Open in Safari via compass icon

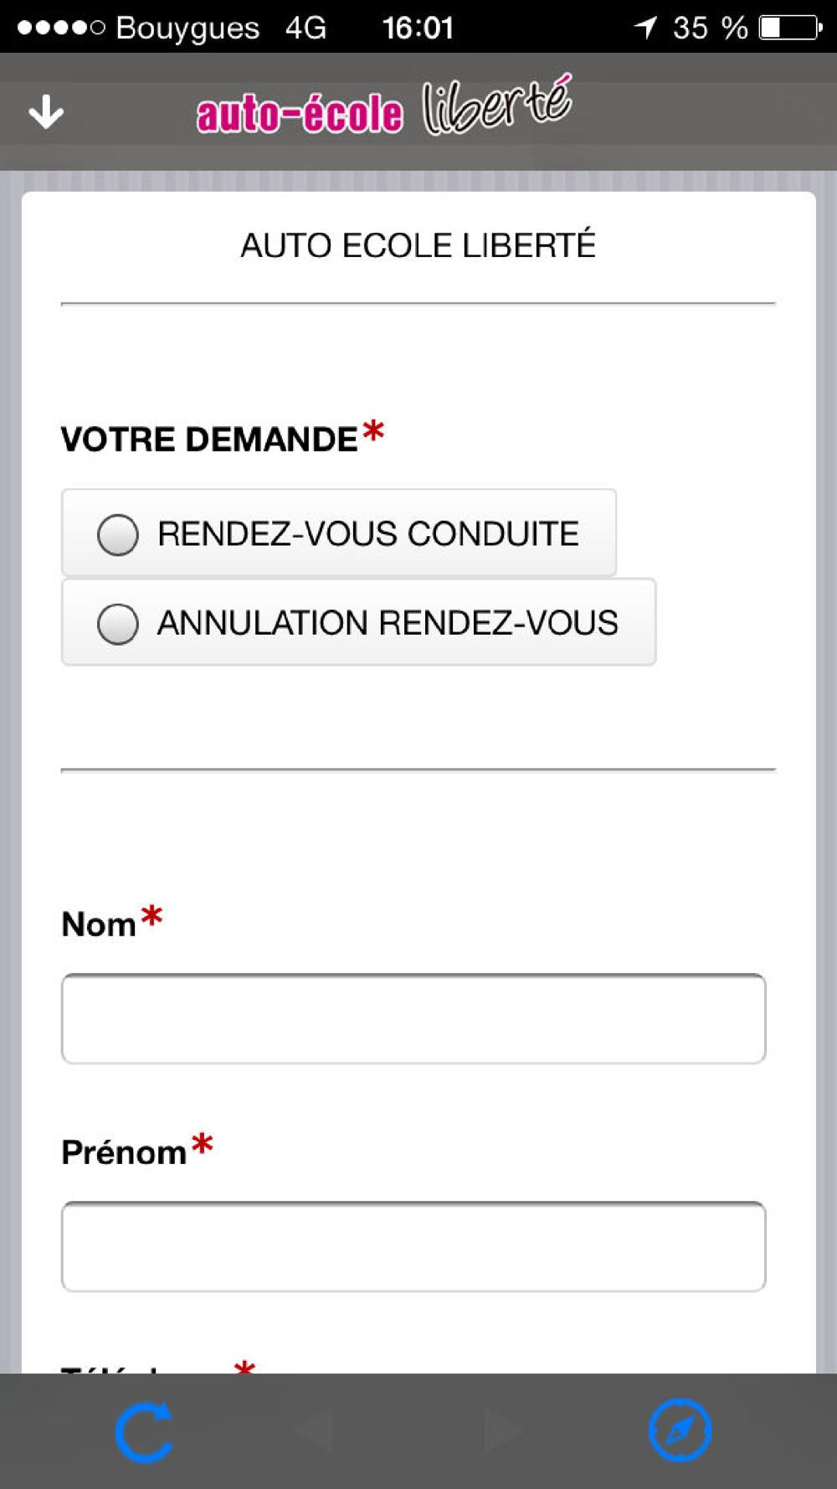[x=680, y=1430]
